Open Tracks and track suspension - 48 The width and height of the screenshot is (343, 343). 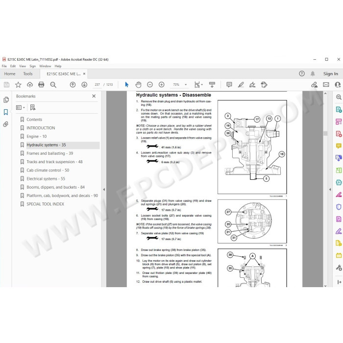pos(54,162)
